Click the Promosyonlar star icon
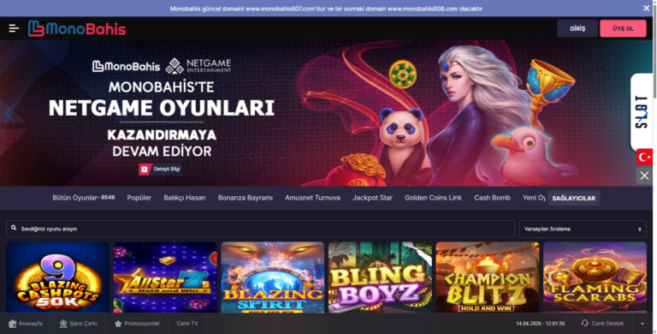The height and width of the screenshot is (334, 657). click(118, 324)
